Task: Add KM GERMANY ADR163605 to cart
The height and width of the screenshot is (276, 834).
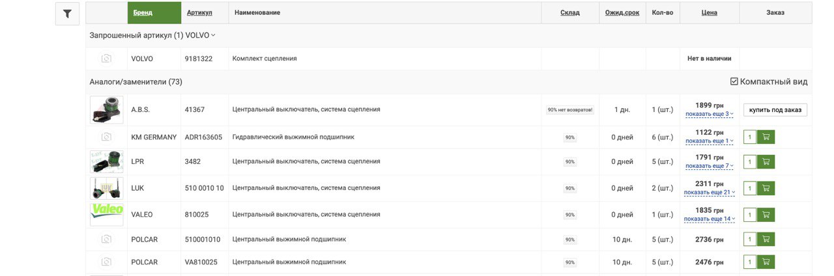Action: tap(766, 137)
